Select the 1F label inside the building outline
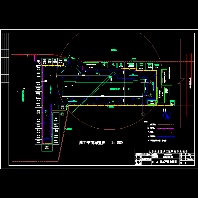This screenshot has width=198, height=198. point(129,89)
